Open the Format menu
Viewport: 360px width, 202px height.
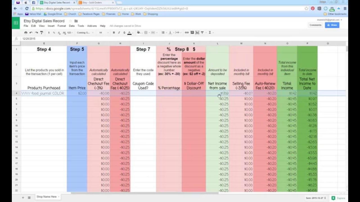62,26
